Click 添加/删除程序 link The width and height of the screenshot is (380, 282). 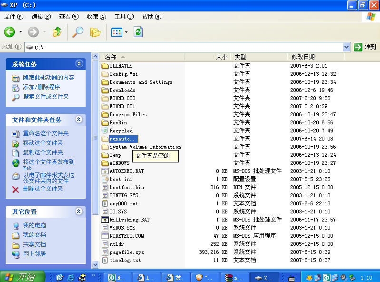click(x=41, y=87)
